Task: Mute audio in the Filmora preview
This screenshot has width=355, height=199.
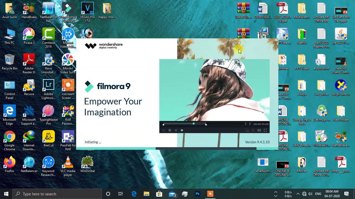Action: coord(259,130)
